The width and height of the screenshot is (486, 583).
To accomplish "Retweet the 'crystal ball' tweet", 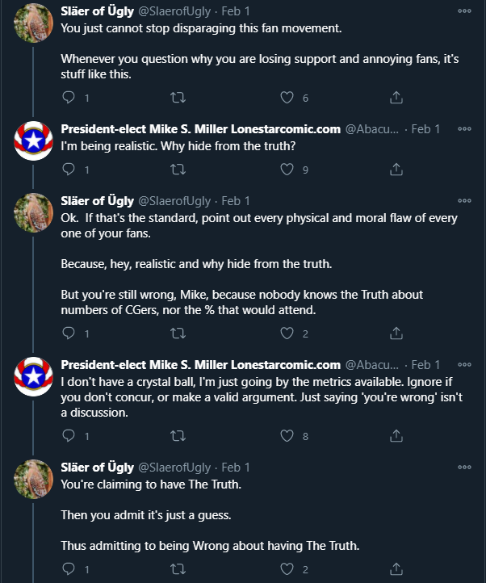I will point(178,436).
